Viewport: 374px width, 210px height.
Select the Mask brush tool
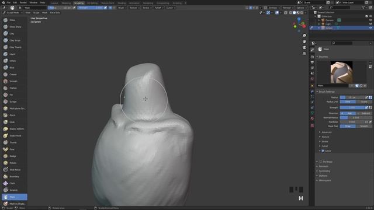coord(14,197)
